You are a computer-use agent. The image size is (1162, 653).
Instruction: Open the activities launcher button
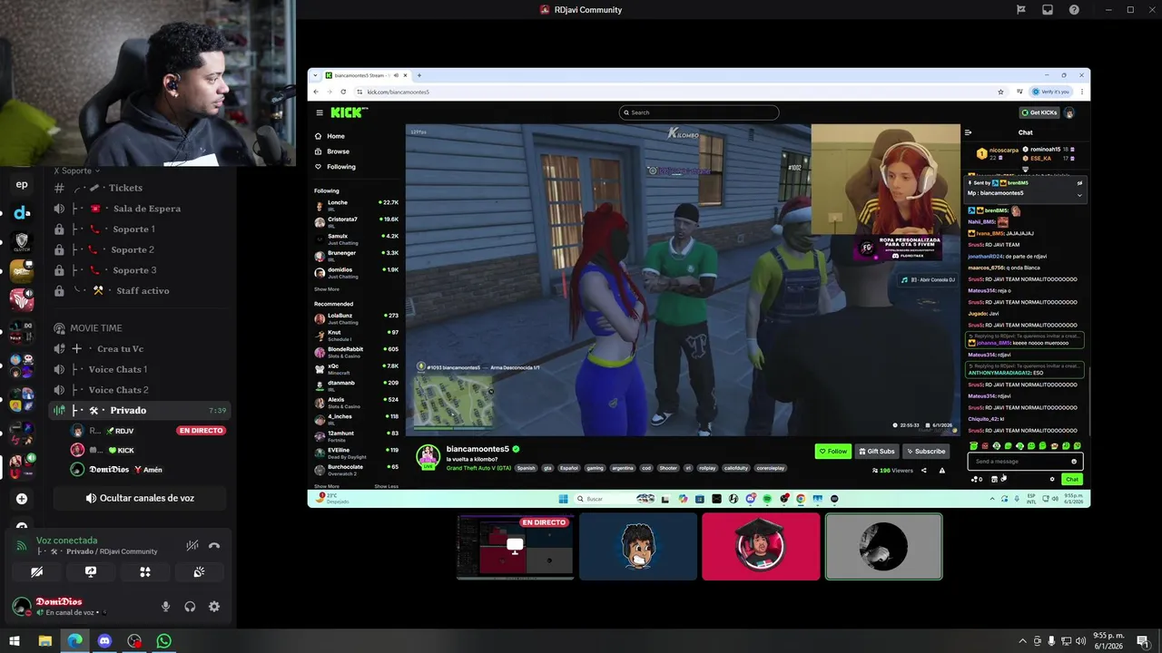tap(144, 572)
